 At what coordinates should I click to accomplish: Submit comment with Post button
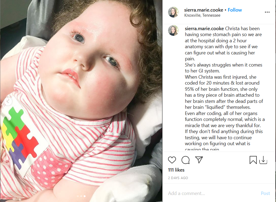[x=265, y=193]
